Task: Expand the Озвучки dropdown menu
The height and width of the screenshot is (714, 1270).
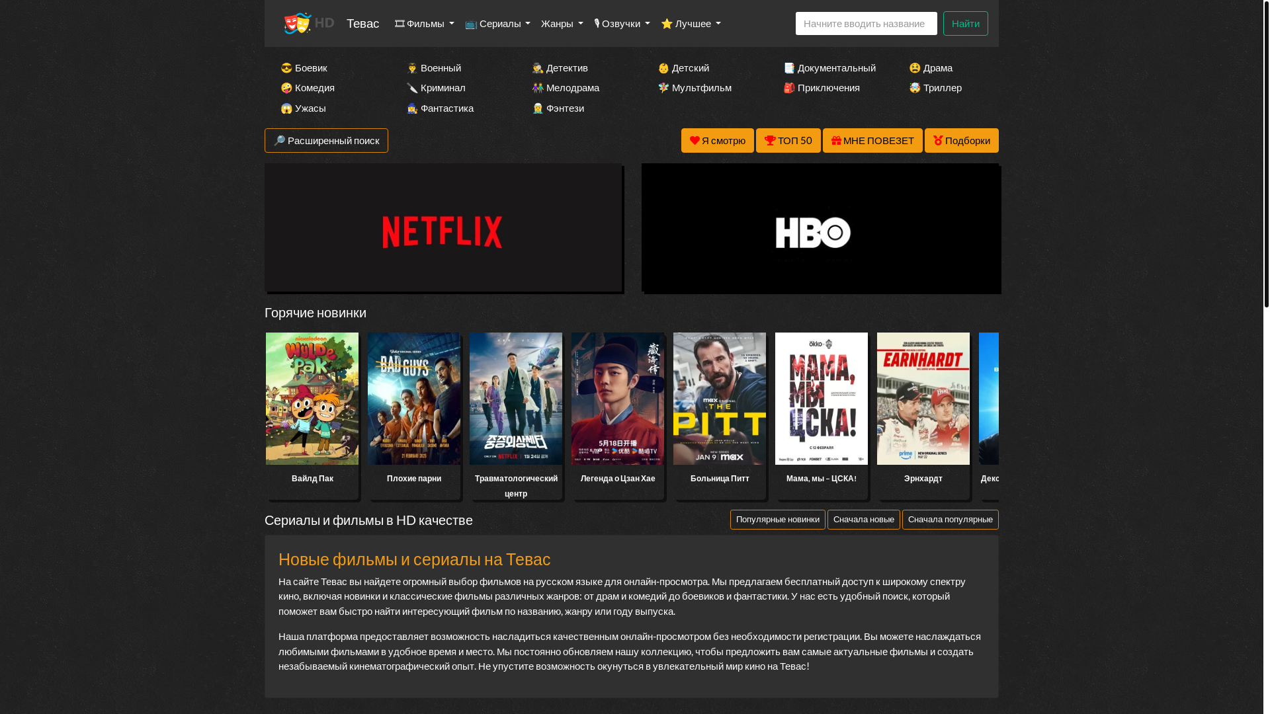Action: [622, 23]
